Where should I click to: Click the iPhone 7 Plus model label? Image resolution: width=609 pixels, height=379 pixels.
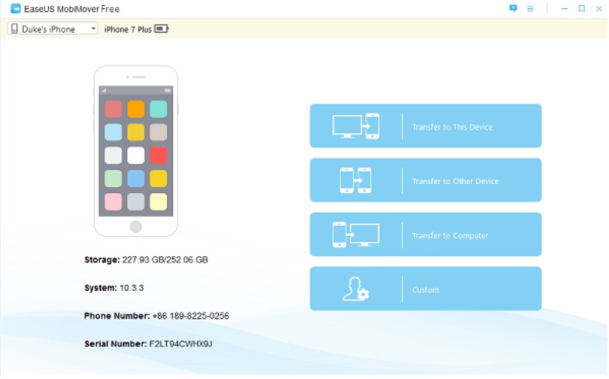point(127,29)
